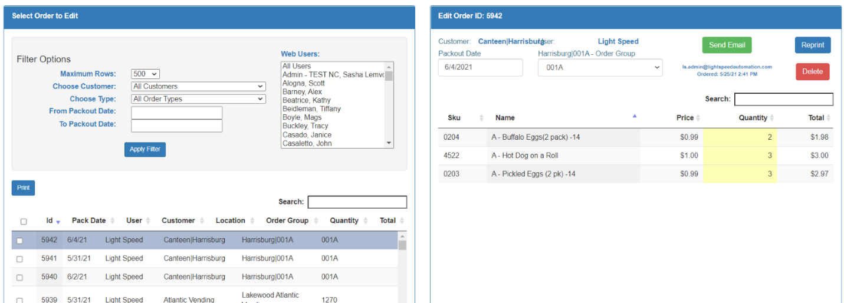Screen dimensions: 844x303
Task: Select Barney, Alex in Web Users
Action: point(333,92)
